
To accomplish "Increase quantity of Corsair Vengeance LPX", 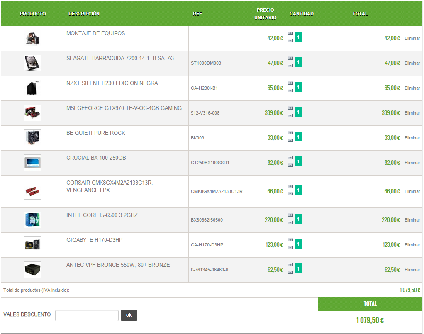I will tap(290, 186).
